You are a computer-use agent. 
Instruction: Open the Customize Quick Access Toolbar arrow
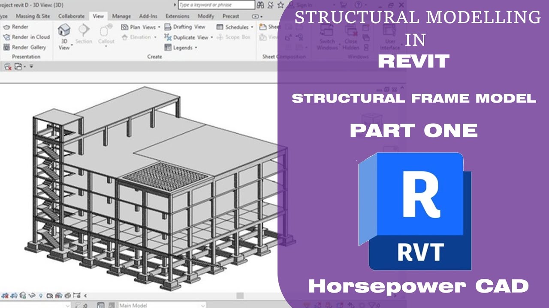[x=31, y=66]
